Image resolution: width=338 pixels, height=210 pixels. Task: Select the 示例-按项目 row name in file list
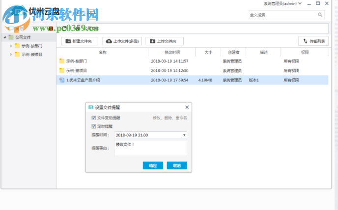(76, 71)
